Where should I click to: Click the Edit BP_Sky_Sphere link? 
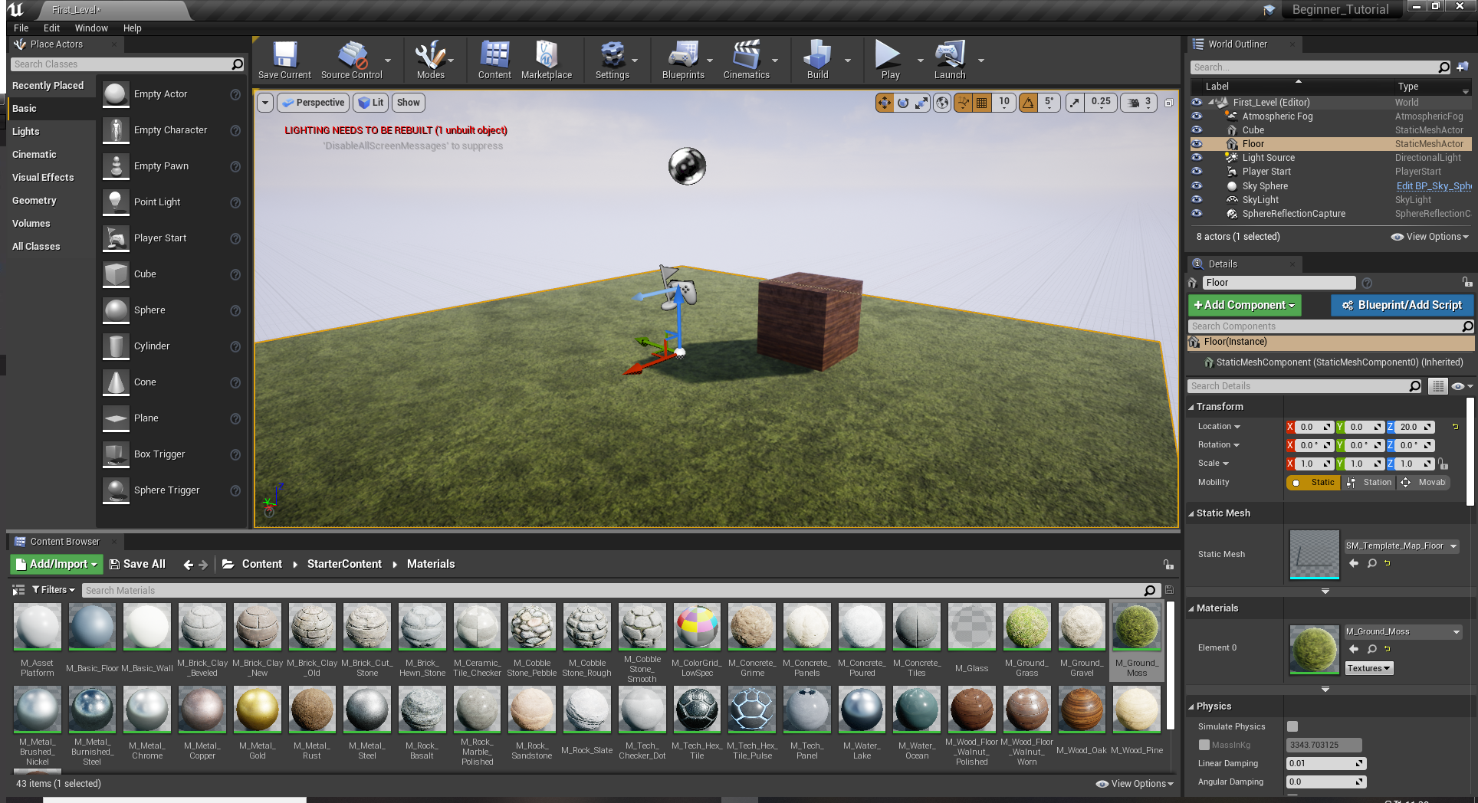coord(1434,186)
